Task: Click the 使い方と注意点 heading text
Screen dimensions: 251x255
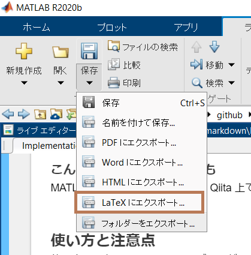Action: pyautogui.click(x=103, y=240)
